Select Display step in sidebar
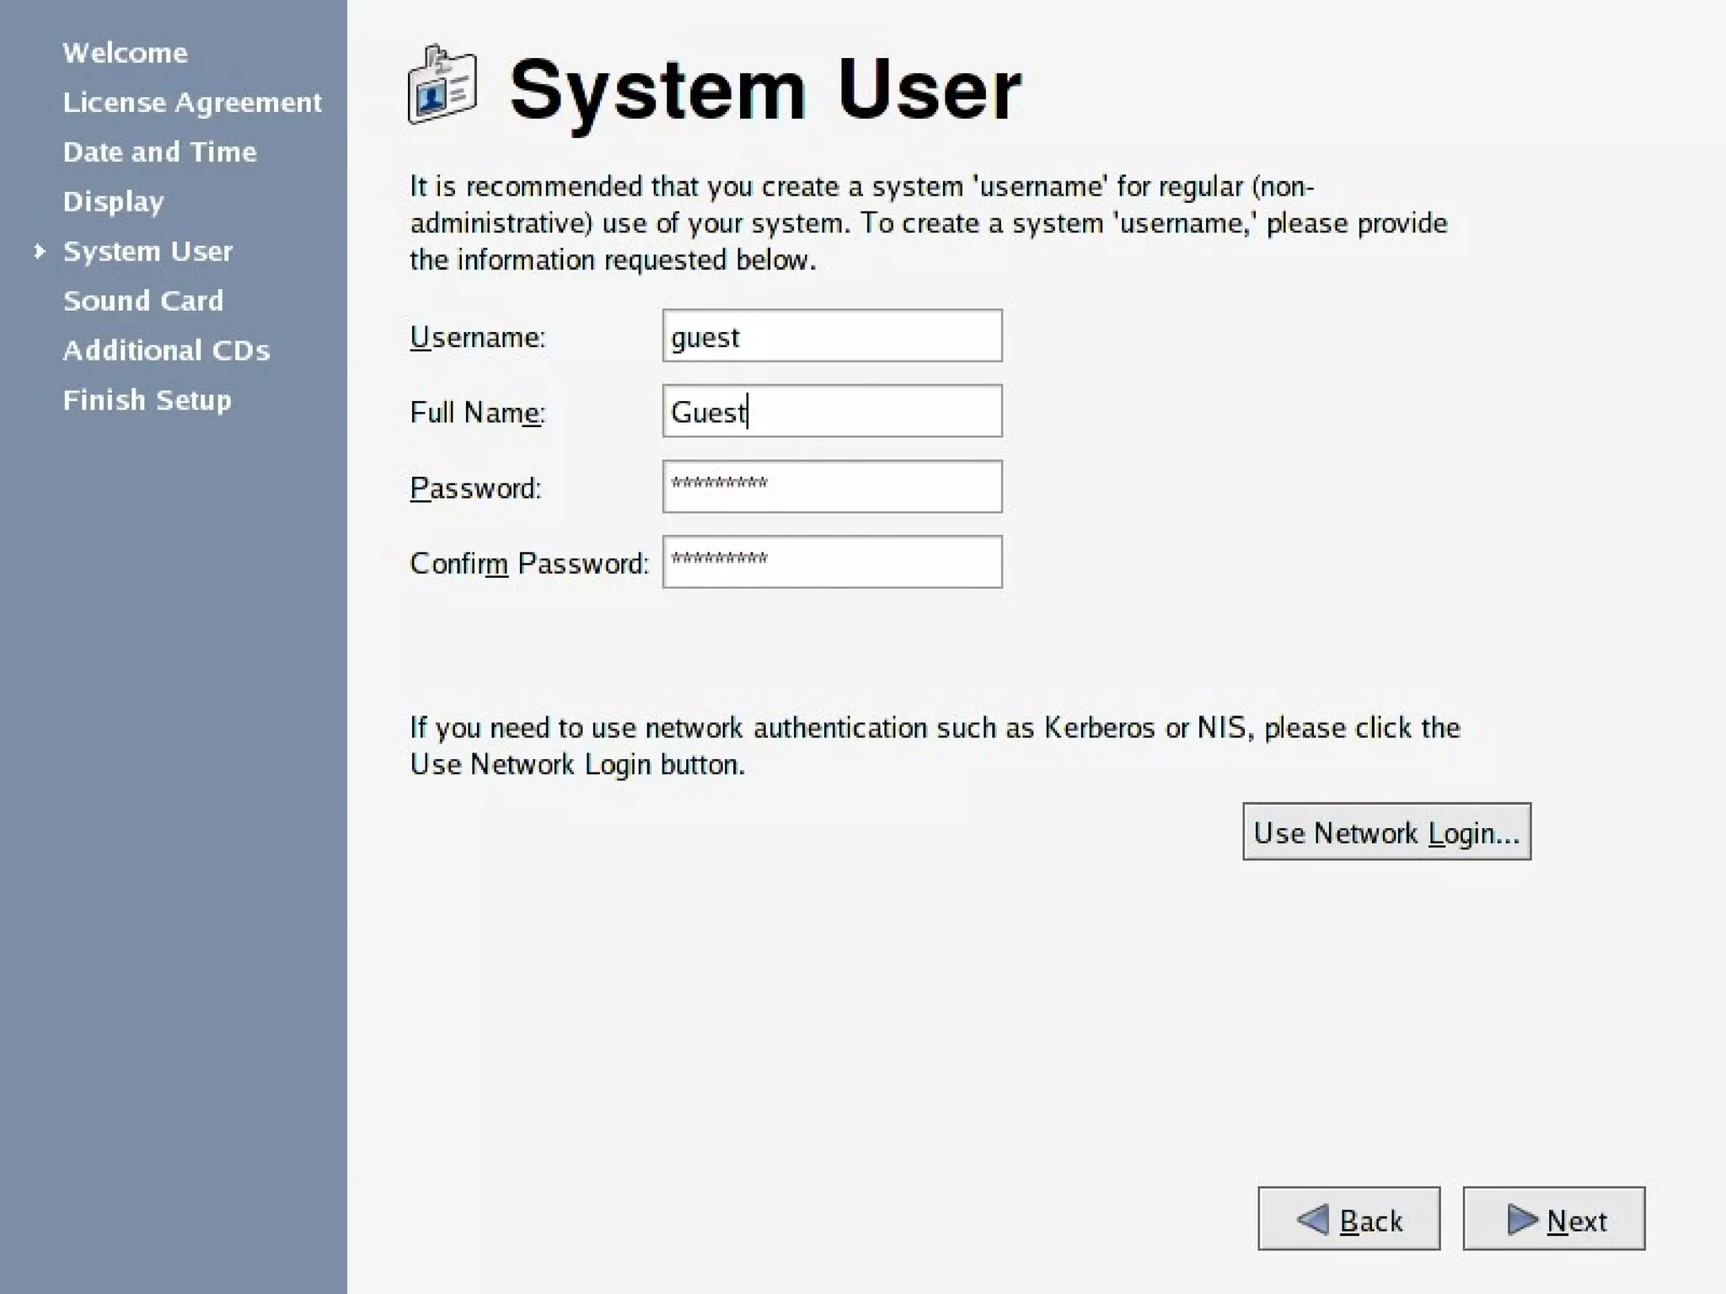This screenshot has width=1726, height=1294. coord(113,201)
